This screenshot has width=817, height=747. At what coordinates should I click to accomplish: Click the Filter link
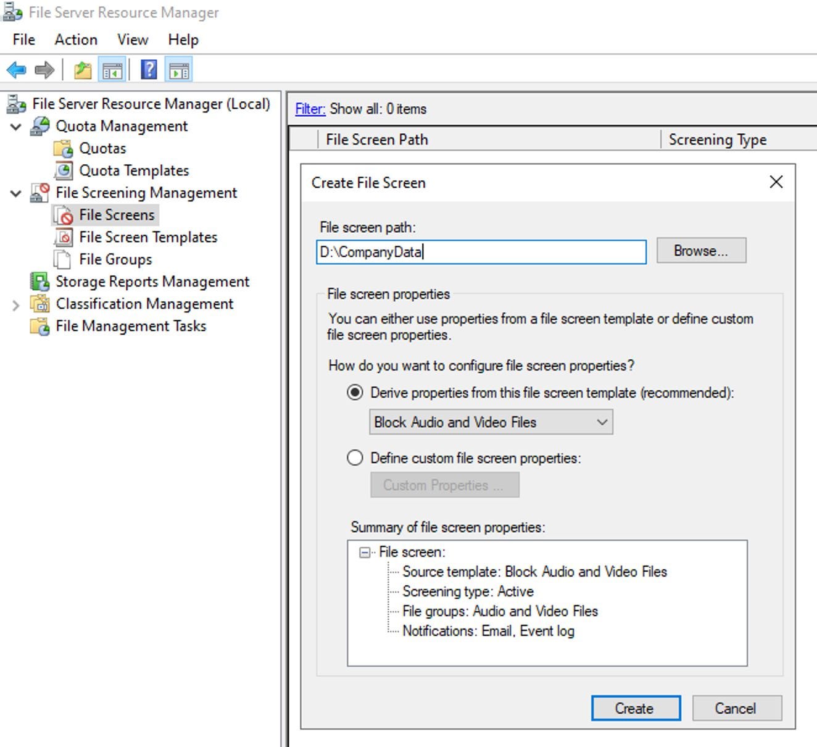[x=310, y=109]
